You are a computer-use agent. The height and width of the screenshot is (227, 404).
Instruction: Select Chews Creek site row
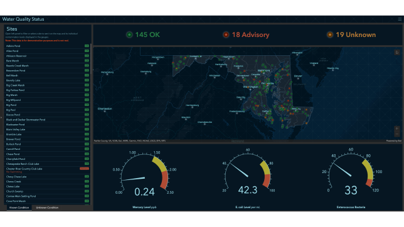click(x=48, y=181)
